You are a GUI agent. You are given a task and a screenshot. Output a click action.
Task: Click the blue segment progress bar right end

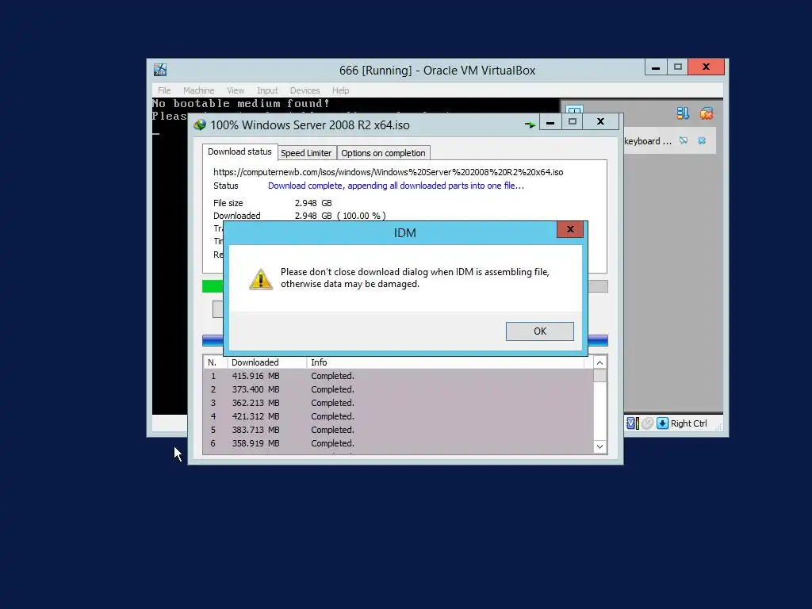(x=598, y=341)
